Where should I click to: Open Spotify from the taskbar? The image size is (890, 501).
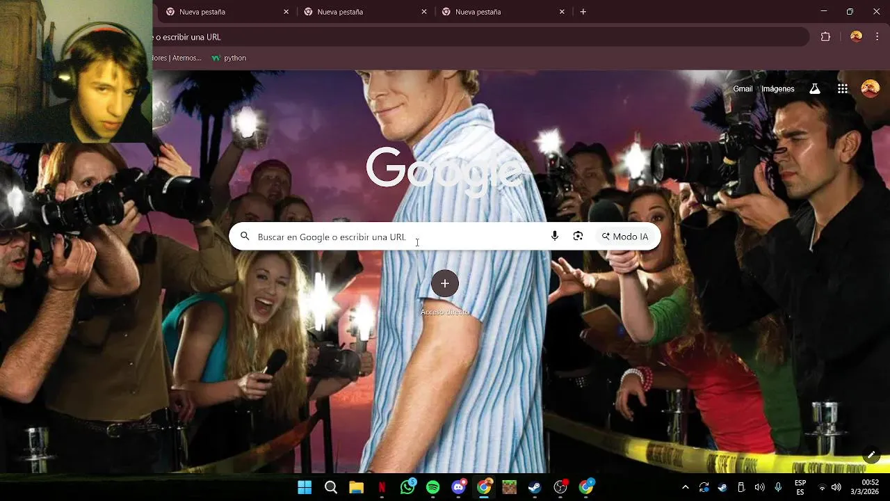point(432,487)
